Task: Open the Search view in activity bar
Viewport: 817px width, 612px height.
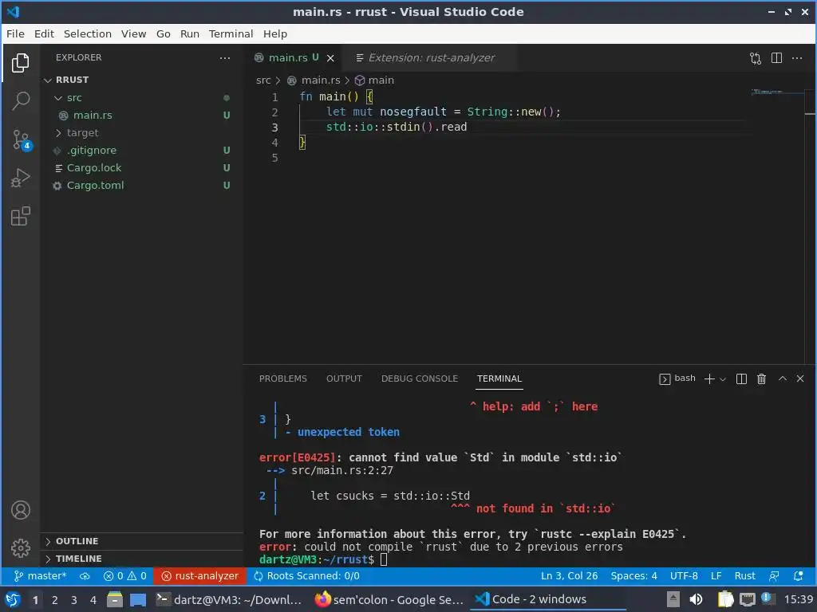Action: [x=20, y=100]
